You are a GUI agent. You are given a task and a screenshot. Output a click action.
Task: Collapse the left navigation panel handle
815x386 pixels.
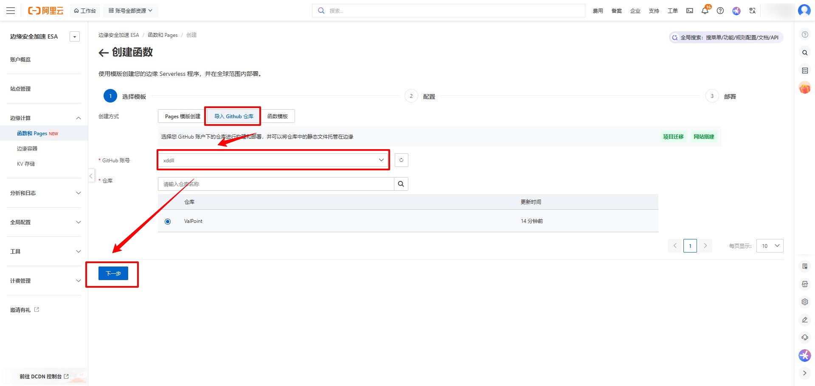coord(91,175)
